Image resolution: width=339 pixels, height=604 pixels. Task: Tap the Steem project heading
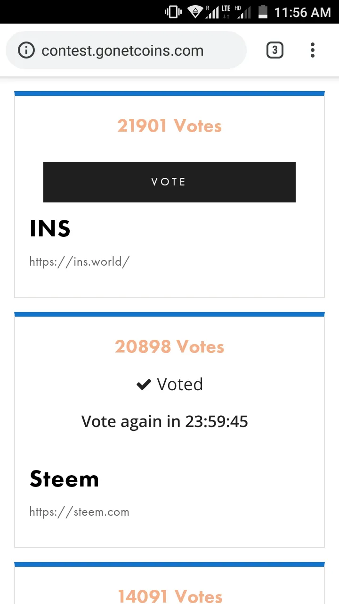tap(65, 479)
